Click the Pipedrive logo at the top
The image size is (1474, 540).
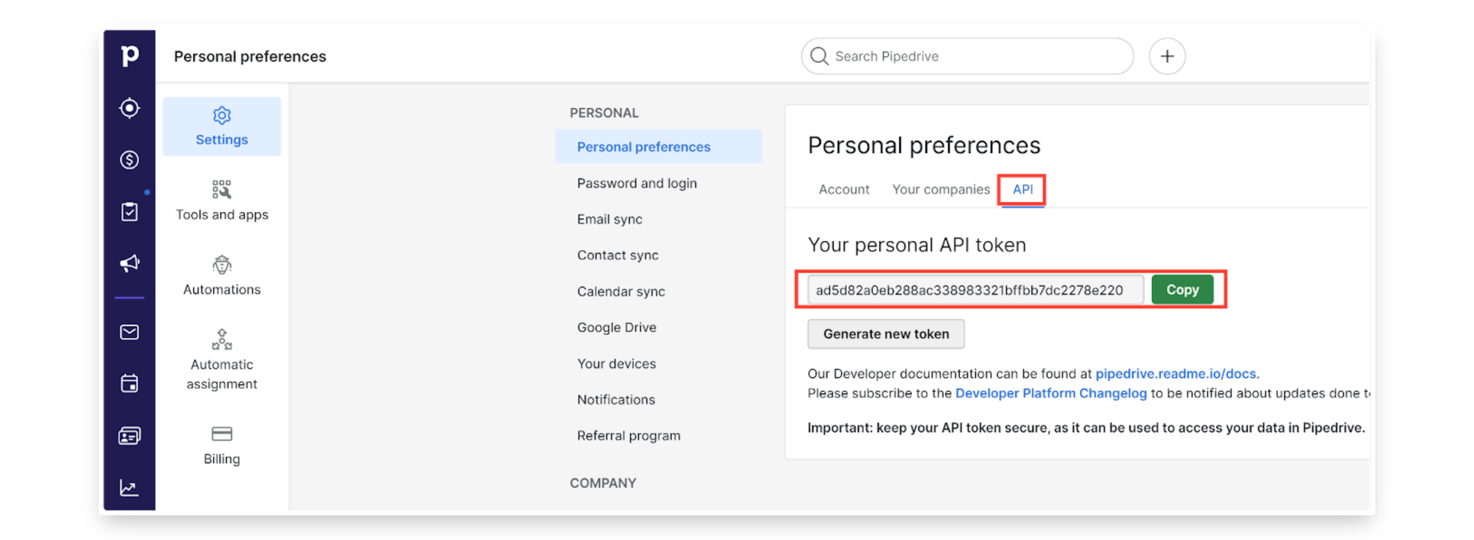[130, 55]
